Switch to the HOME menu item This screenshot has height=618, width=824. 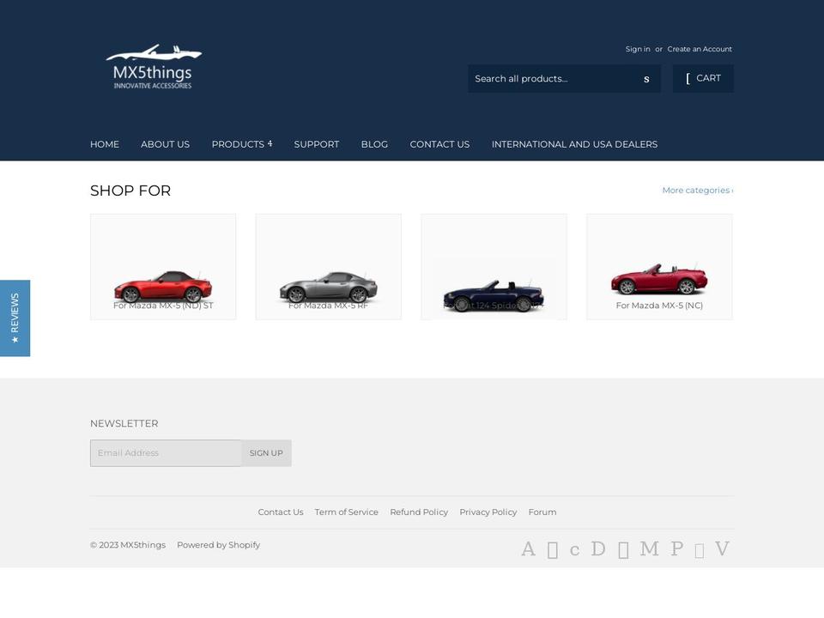pos(105,144)
